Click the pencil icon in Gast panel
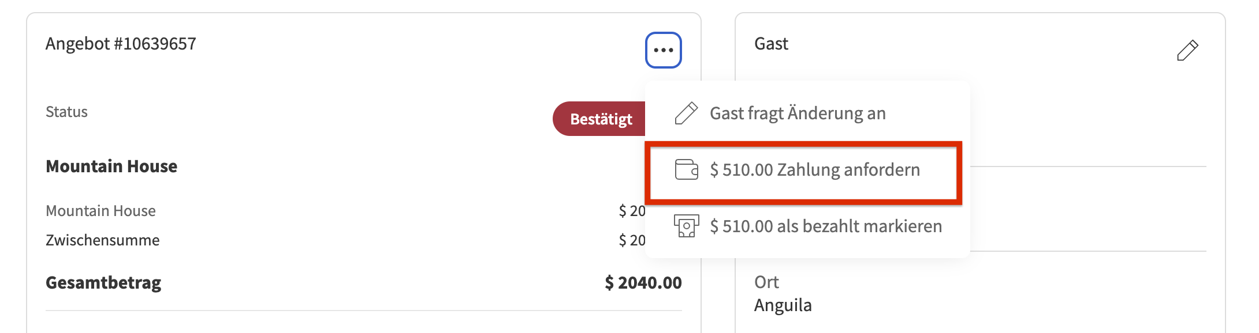 point(1187,50)
